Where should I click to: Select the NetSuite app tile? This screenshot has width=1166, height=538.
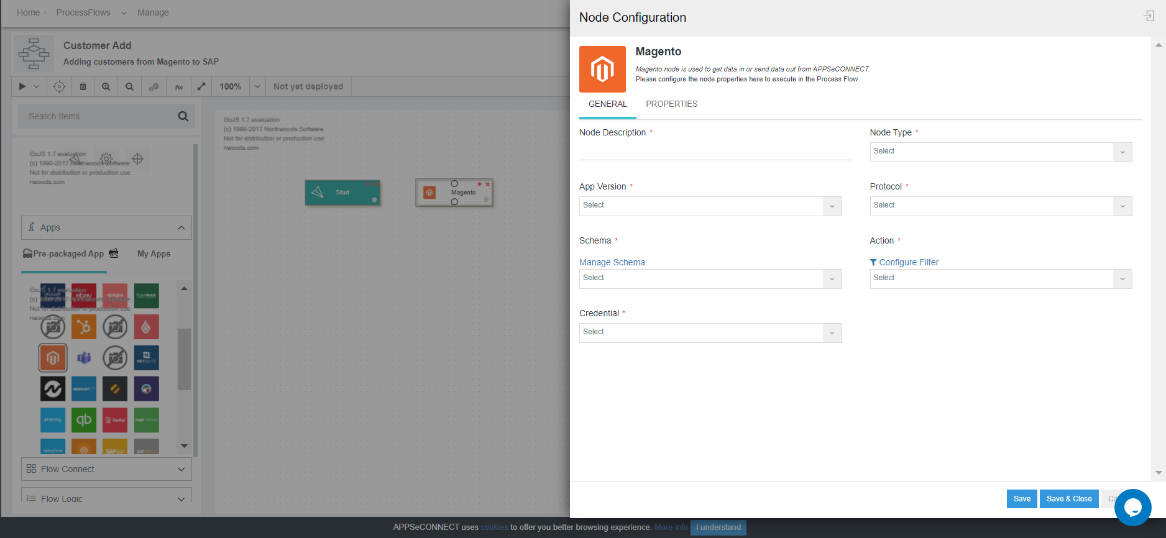(146, 358)
